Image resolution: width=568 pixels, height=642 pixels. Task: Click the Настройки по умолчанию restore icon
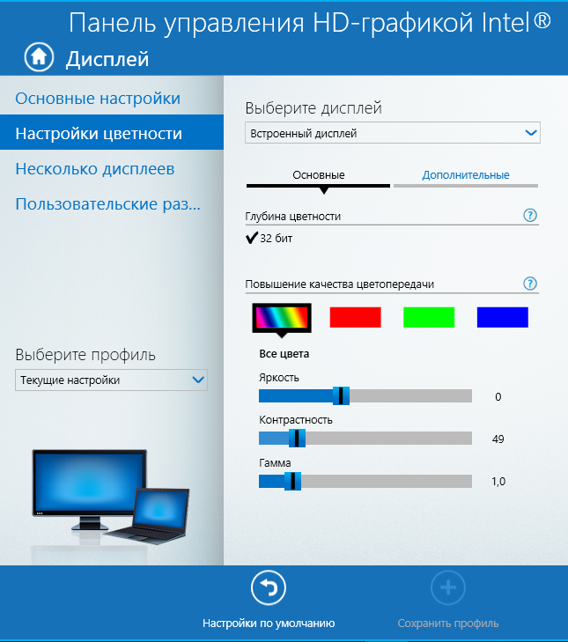(x=269, y=588)
